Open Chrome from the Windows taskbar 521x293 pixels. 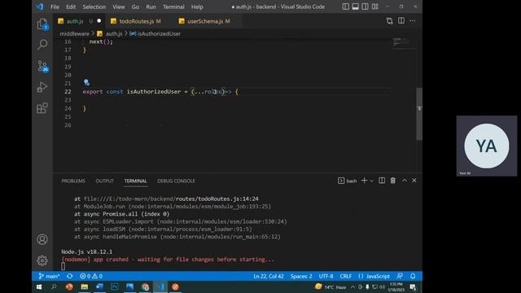pyautogui.click(x=145, y=286)
